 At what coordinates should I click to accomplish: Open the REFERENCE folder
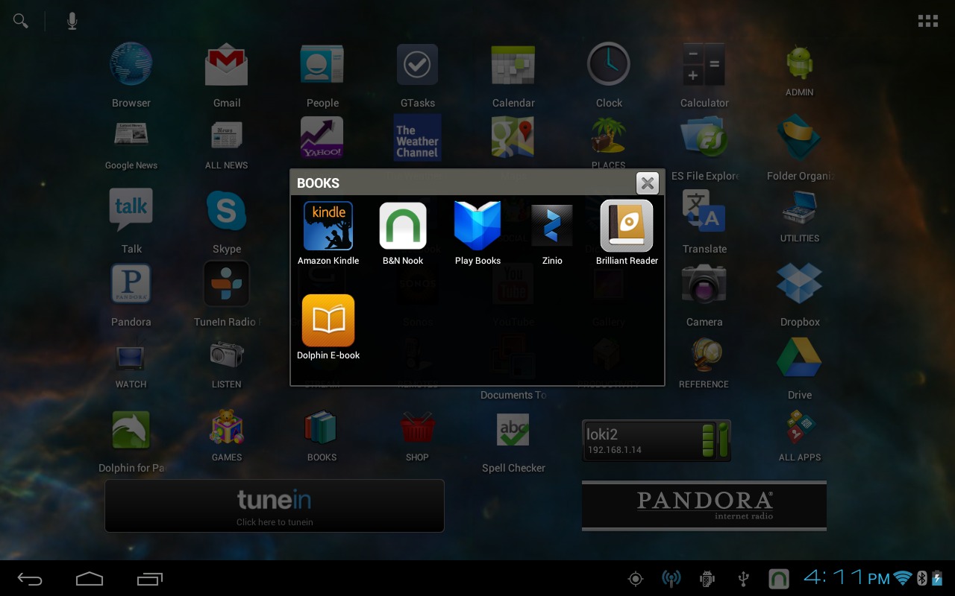pos(704,364)
